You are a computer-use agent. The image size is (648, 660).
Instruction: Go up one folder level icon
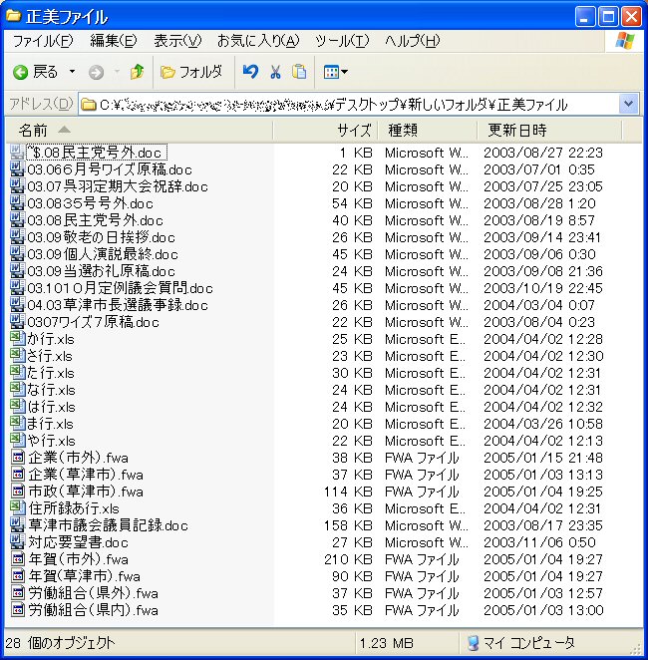pos(137,72)
